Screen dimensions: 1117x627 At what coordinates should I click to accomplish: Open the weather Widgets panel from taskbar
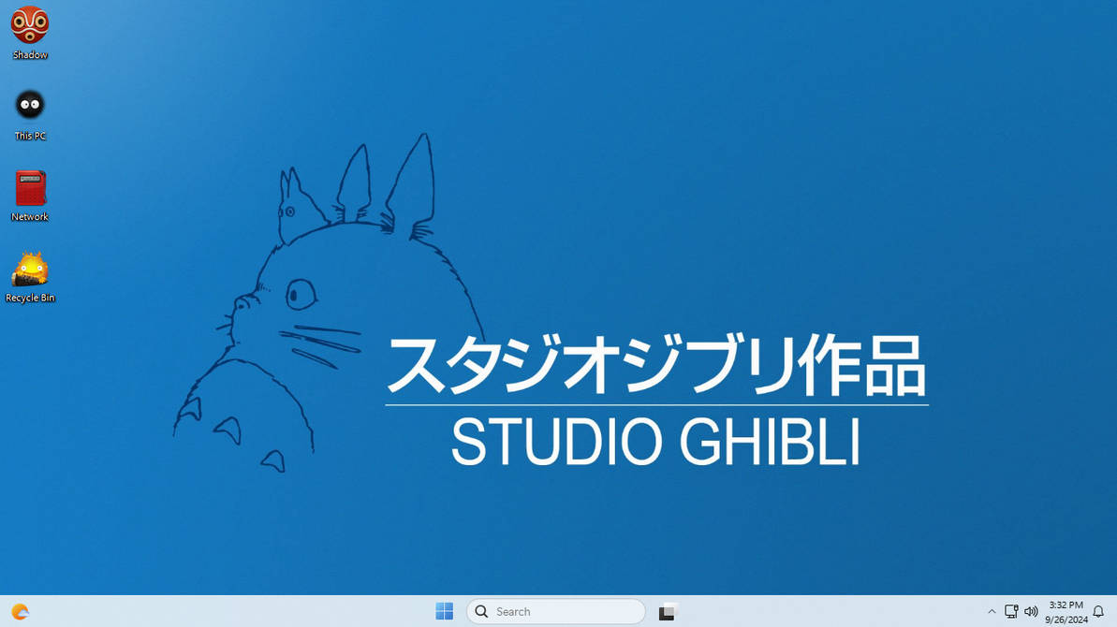click(19, 611)
